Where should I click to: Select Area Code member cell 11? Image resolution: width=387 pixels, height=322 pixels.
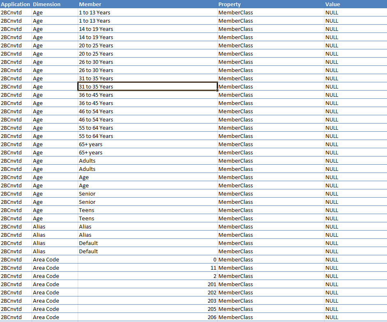click(148, 268)
